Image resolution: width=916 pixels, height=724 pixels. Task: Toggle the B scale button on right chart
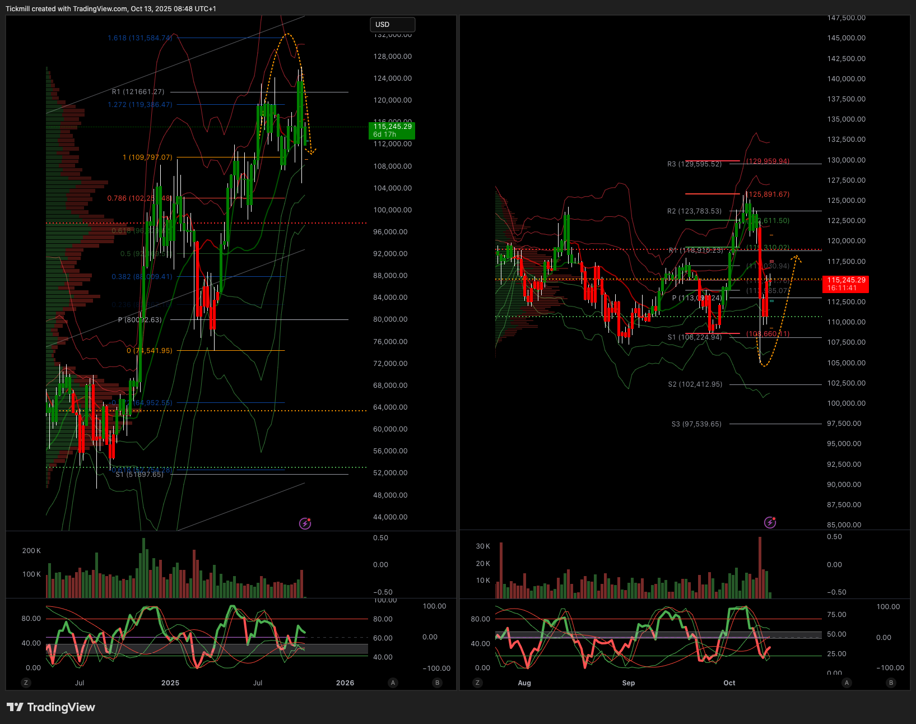click(x=891, y=683)
